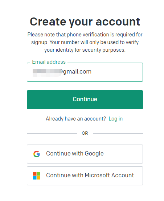Click the "Microsoft Account" words in button

pos(109,176)
